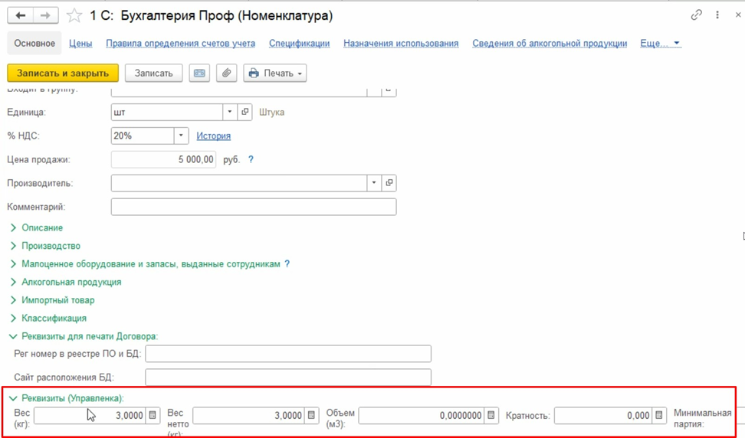Screen dimensions: 745x438
Task: Open calculator for Вес нетто field
Action: pyautogui.click(x=311, y=415)
